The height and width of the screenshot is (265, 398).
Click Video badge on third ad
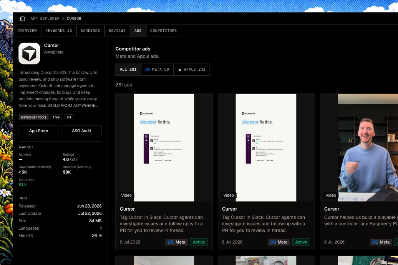pos(331,195)
